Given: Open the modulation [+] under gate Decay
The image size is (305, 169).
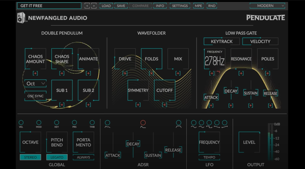Looking at the screenshot, I should [x=231, y=106].
